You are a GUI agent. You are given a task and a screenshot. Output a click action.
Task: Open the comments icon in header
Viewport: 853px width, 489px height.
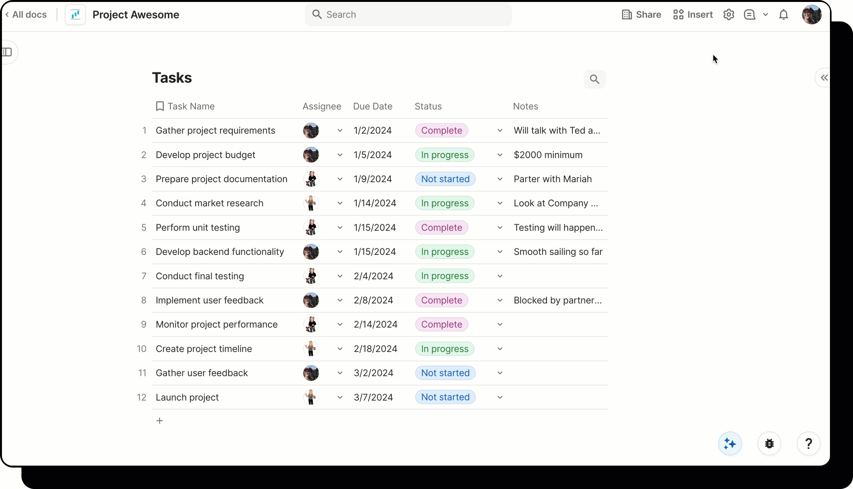[749, 15]
